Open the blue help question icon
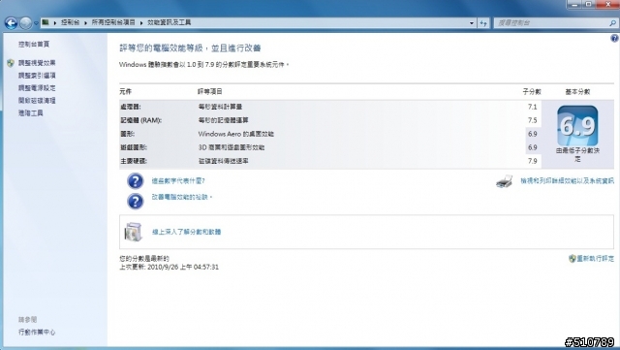The height and width of the screenshot is (350, 620). coord(614,38)
